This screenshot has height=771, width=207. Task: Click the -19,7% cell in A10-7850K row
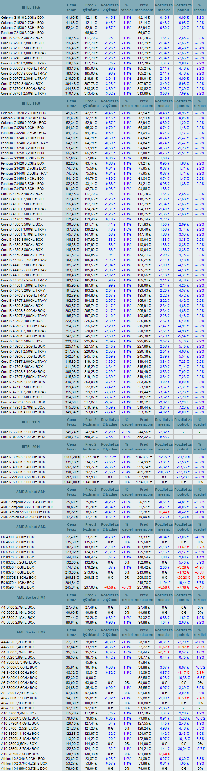pyautogui.click(x=200, y=749)
